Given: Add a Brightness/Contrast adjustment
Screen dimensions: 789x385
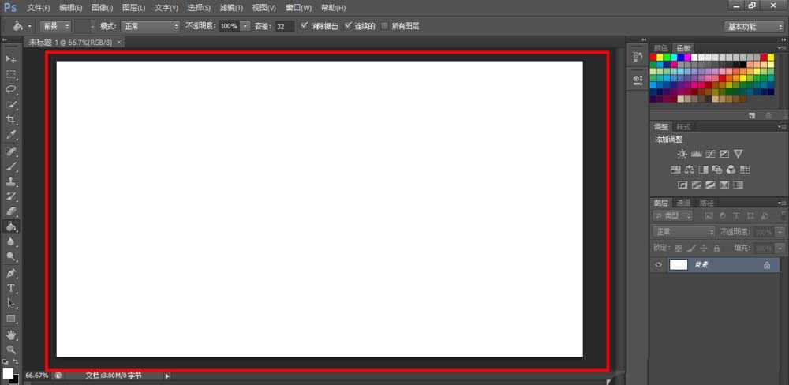Looking at the screenshot, I should 682,154.
